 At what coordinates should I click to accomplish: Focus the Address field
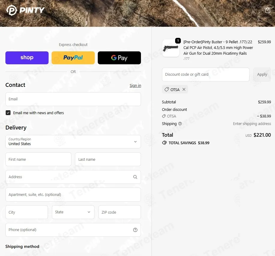pos(73,177)
